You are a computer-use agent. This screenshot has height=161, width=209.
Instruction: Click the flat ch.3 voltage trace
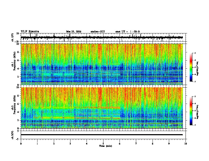pyautogui.click(x=102, y=135)
